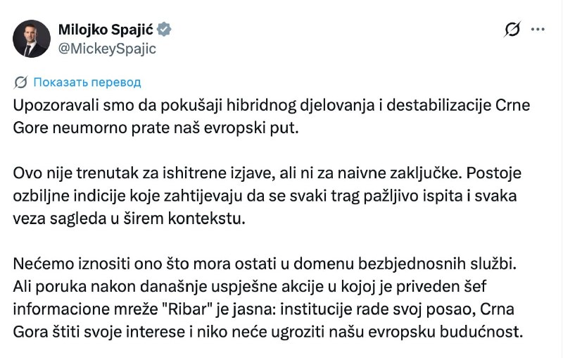Open the @MickeySpajic handle link
Screen dimensions: 563x358
pos(107,49)
